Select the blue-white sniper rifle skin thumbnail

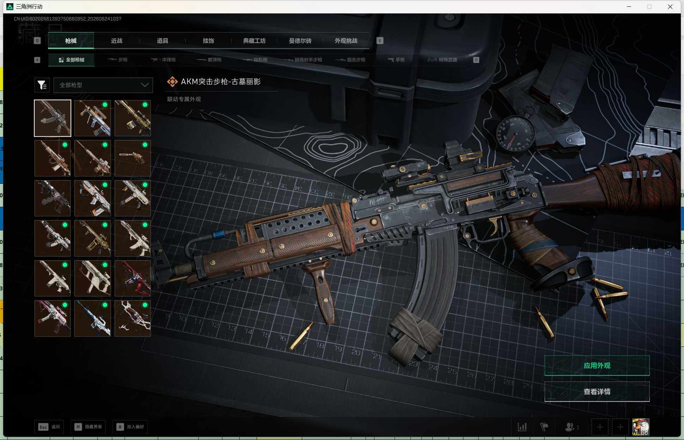coord(92,318)
